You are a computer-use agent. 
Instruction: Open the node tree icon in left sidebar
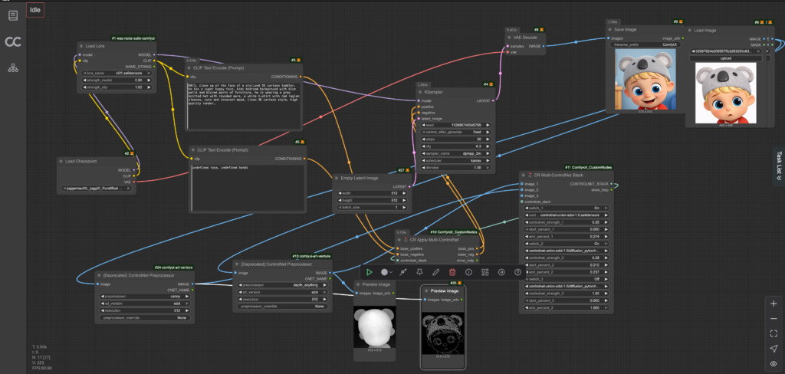13,68
